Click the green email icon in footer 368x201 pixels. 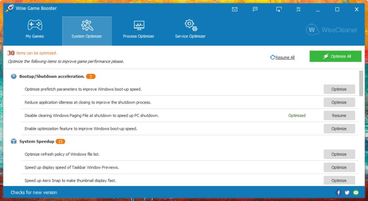point(356,192)
